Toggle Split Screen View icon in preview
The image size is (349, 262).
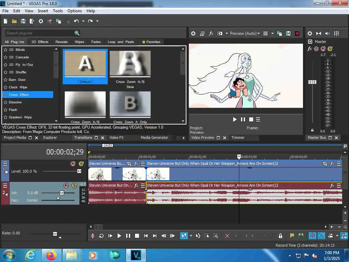220,33
